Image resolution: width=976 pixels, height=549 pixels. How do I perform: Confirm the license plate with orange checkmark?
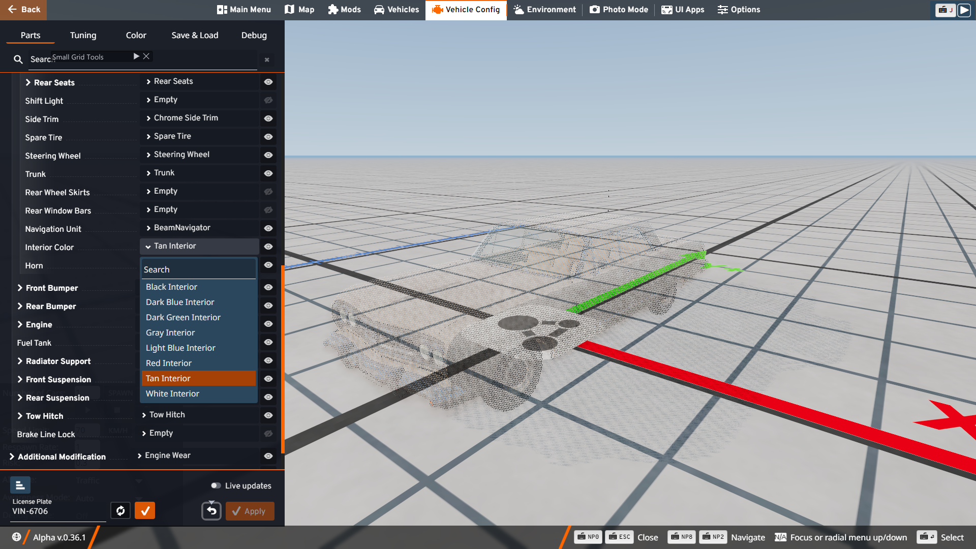pos(145,510)
